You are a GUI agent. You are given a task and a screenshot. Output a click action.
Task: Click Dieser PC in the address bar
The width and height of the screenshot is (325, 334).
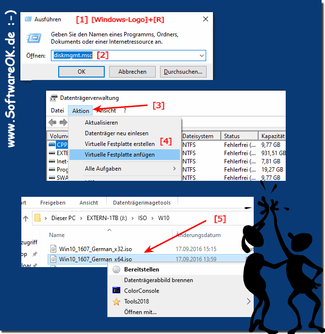(x=64, y=218)
